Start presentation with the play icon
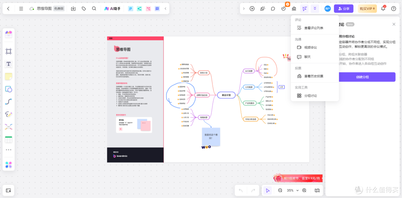Viewport: 402px width, 198px height. [252, 9]
